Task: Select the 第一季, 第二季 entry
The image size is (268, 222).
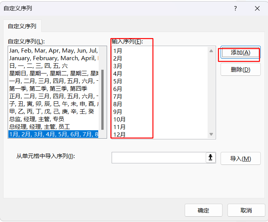Action: click(x=53, y=88)
